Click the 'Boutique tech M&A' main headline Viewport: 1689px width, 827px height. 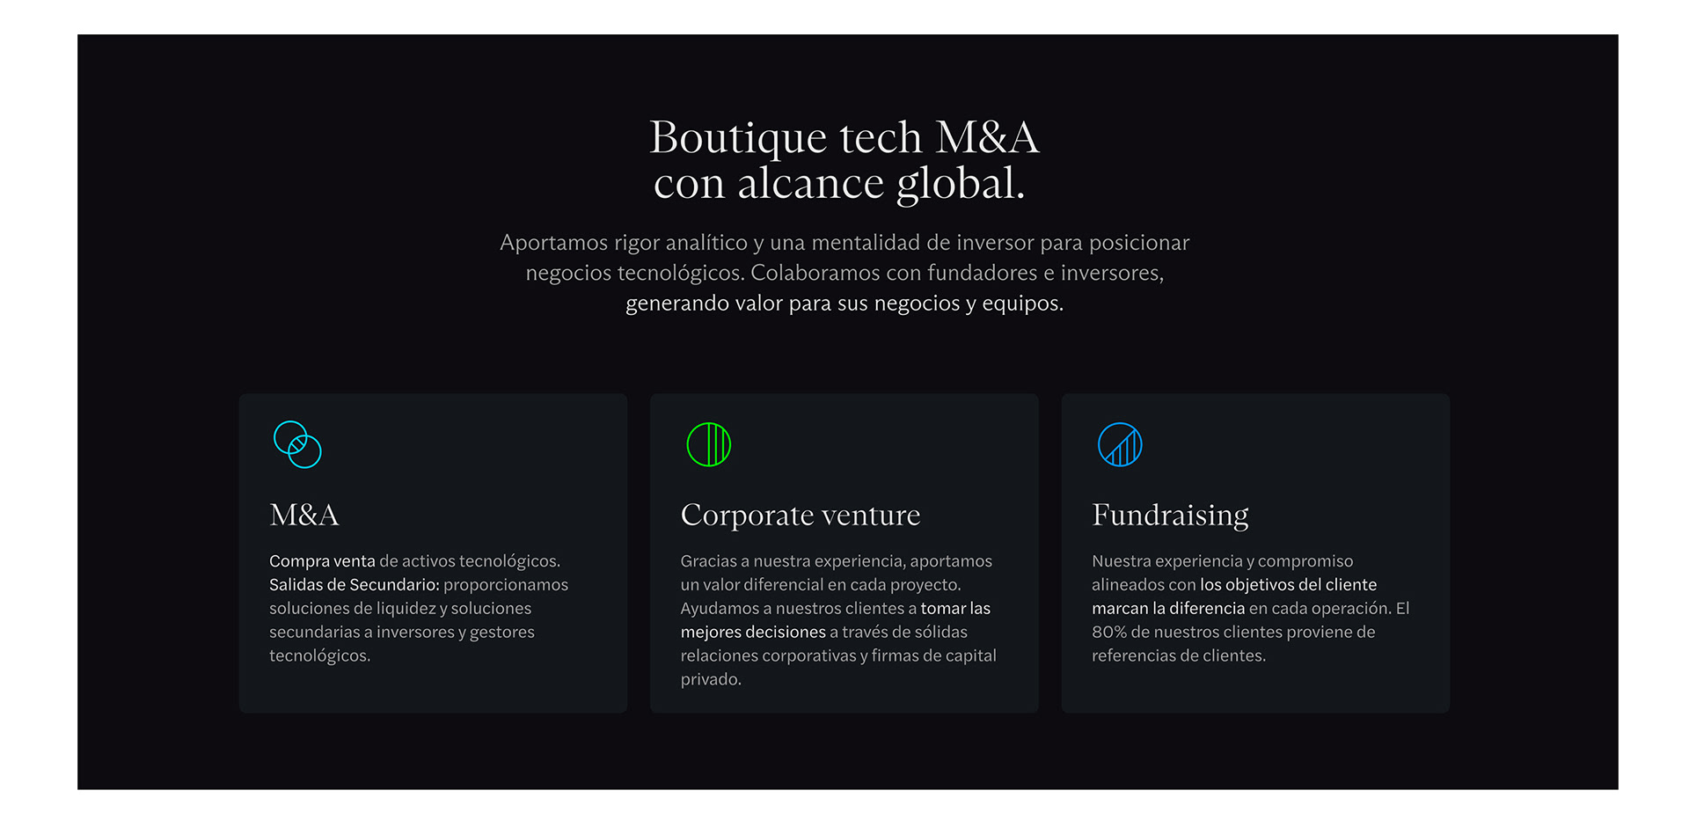tap(844, 138)
